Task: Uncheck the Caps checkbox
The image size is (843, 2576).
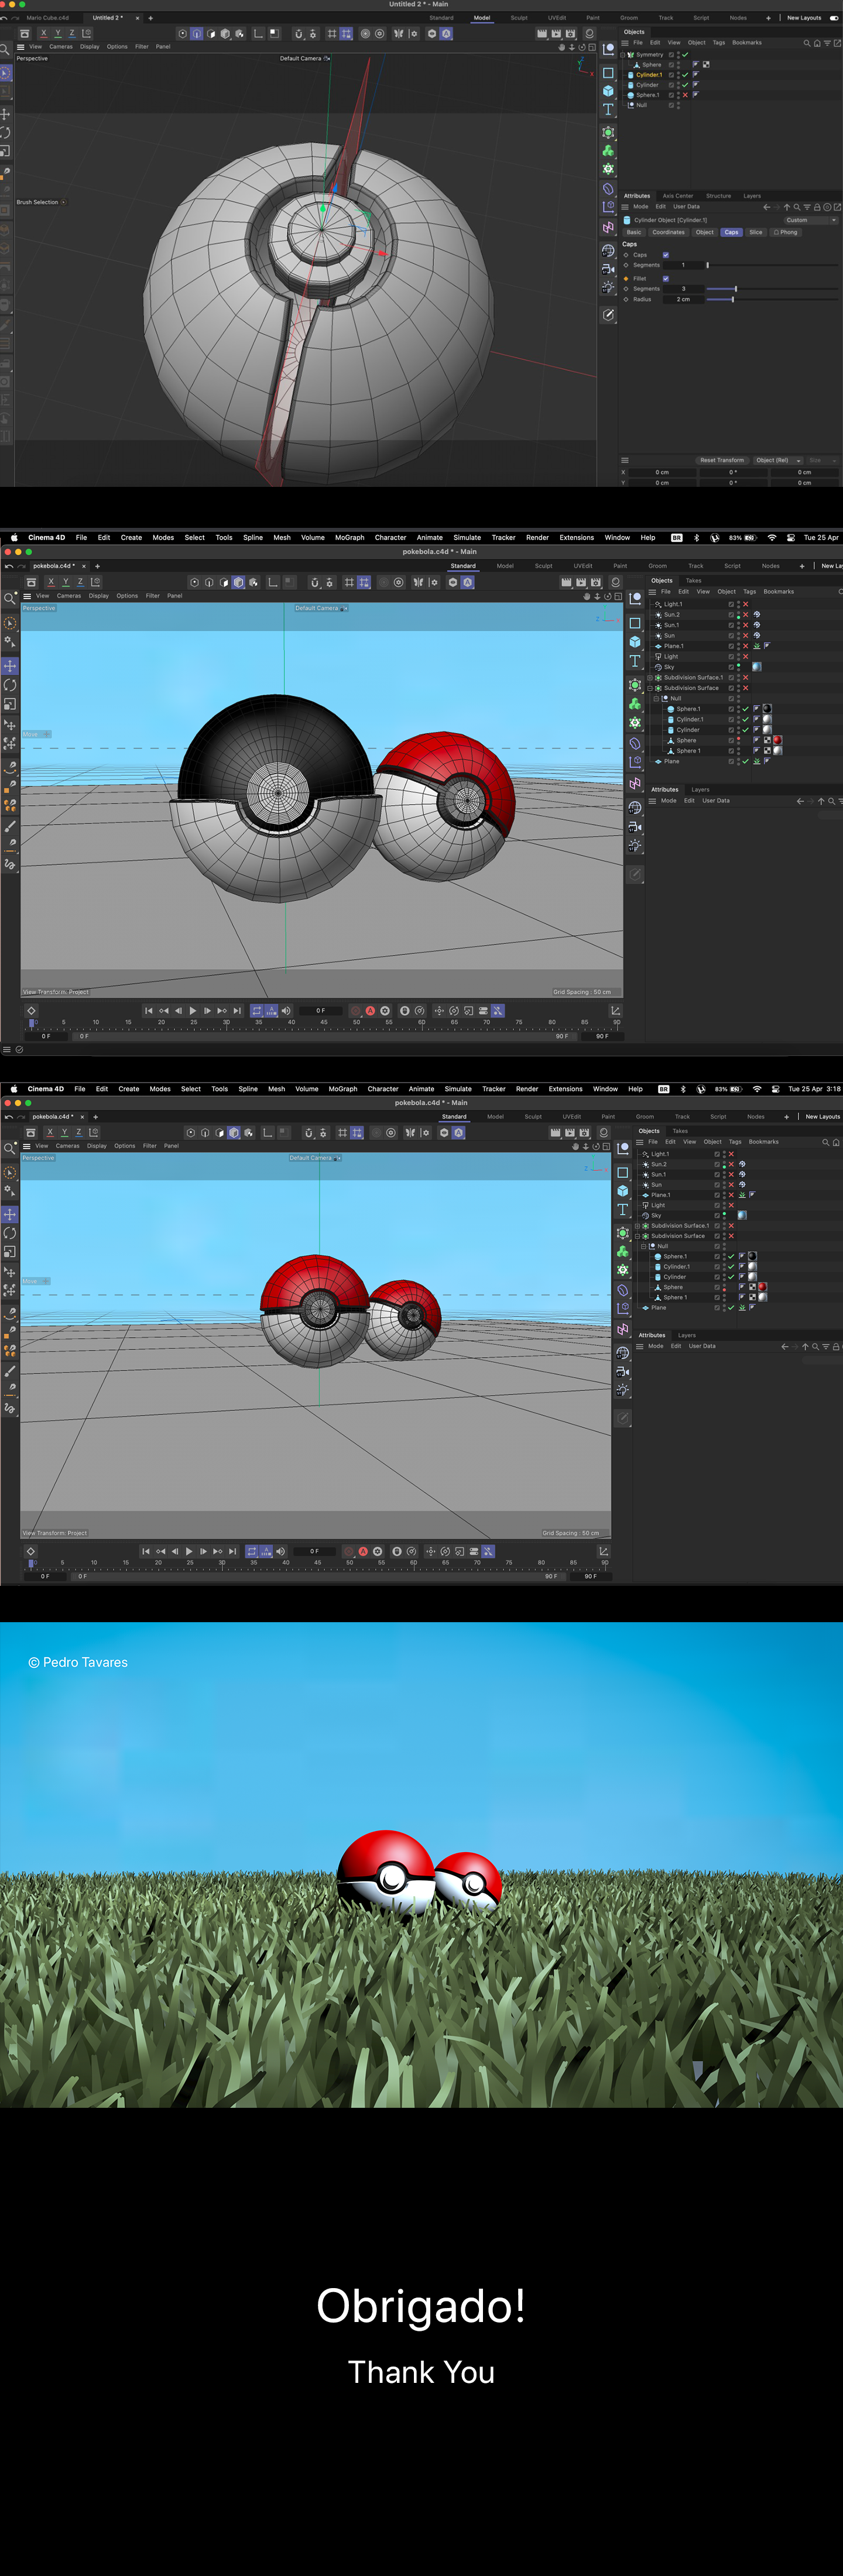Action: coord(666,255)
